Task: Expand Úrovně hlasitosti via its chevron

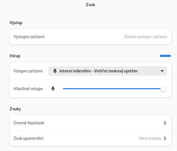Action: click(x=165, y=123)
